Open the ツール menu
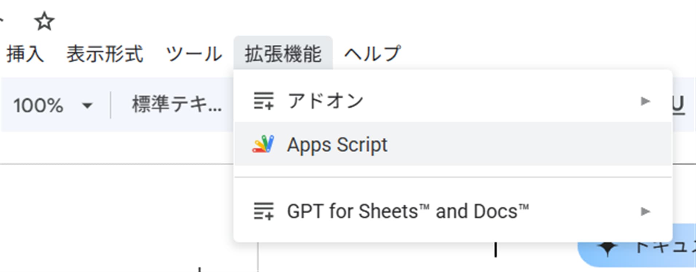This screenshot has height=272, width=696. [x=193, y=54]
